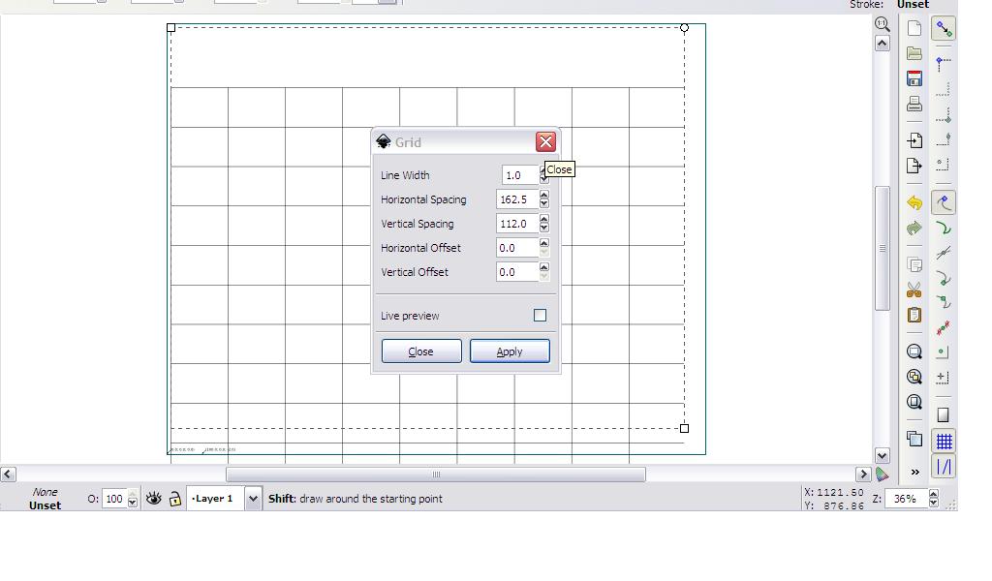992x581 pixels.
Task: Close the Grid dialog
Action: (420, 351)
